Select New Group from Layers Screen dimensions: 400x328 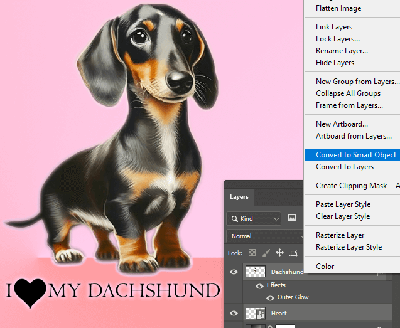pyautogui.click(x=357, y=82)
